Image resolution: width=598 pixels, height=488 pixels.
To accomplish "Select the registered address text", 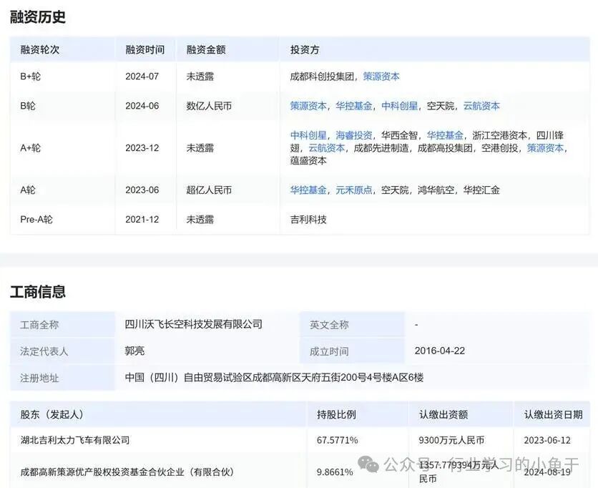I will click(274, 377).
